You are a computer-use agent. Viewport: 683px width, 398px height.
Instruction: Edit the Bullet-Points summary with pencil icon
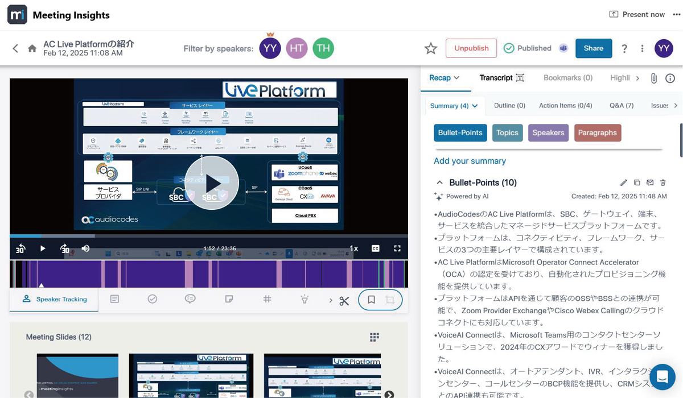(623, 183)
